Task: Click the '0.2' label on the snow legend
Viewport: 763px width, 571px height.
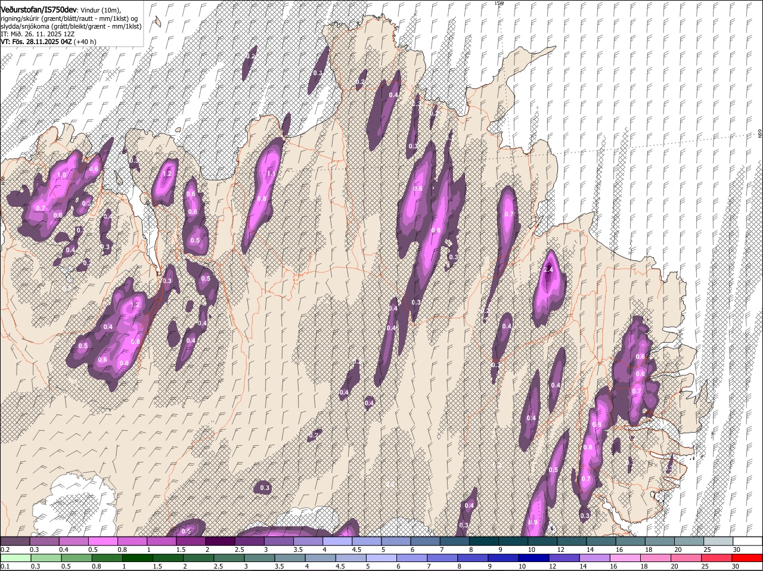Action: (x=5, y=549)
